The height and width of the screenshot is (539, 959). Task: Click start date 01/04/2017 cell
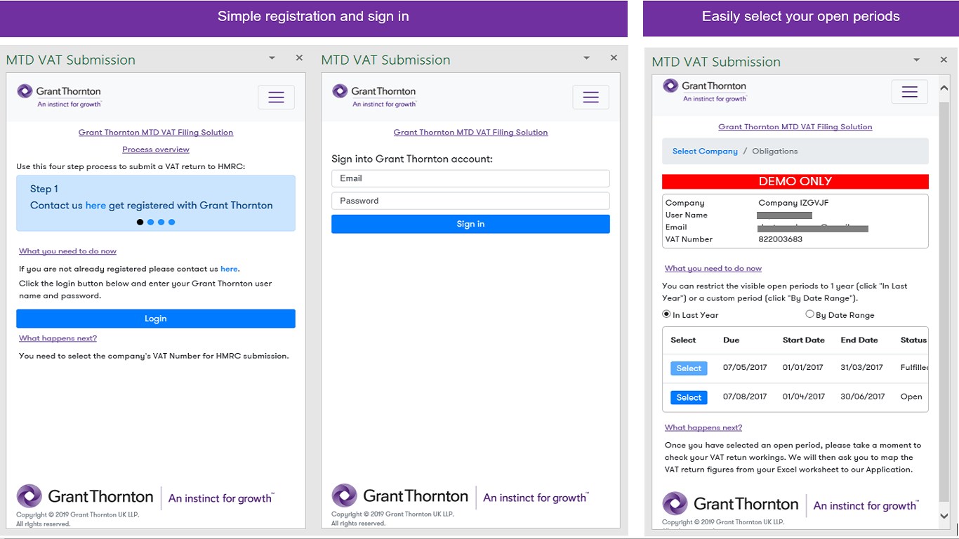tap(804, 397)
